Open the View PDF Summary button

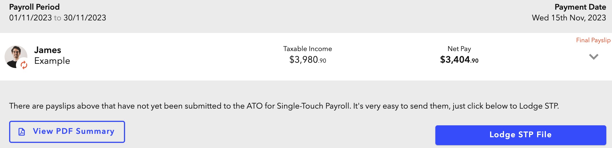[x=67, y=132]
